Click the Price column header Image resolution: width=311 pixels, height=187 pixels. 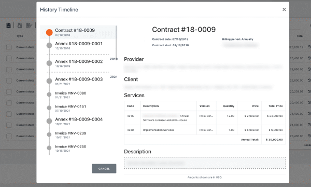(x=255, y=106)
